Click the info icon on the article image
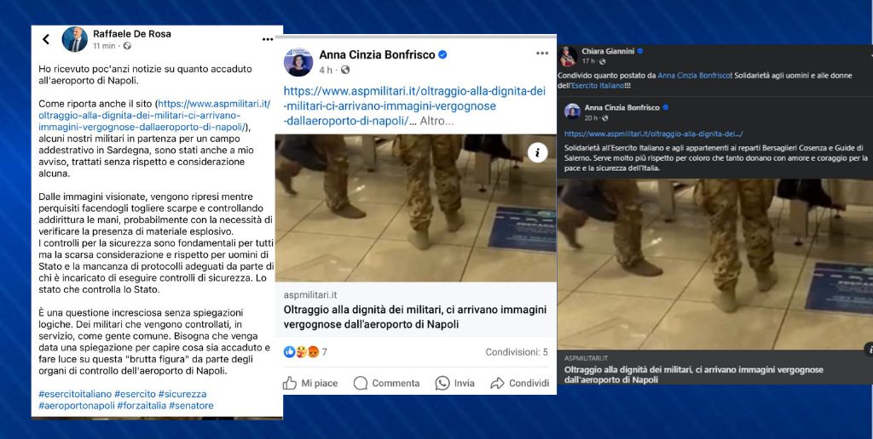873x439 pixels. (537, 152)
